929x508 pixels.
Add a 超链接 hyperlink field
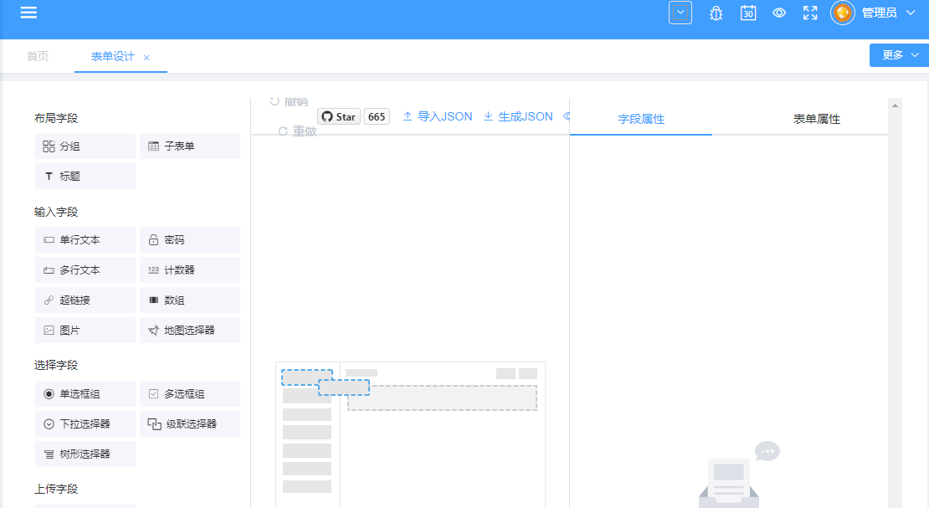(85, 300)
